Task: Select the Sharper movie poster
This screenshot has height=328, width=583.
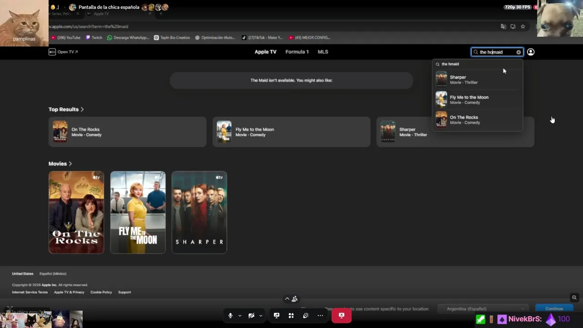Action: [199, 212]
